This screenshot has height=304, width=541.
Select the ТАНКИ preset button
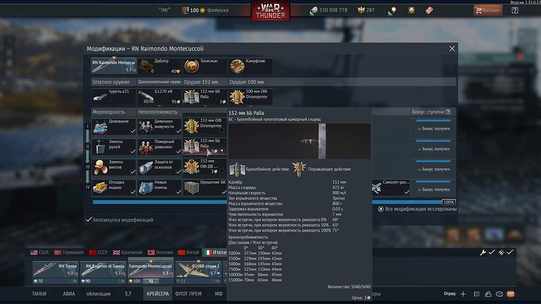(39, 294)
